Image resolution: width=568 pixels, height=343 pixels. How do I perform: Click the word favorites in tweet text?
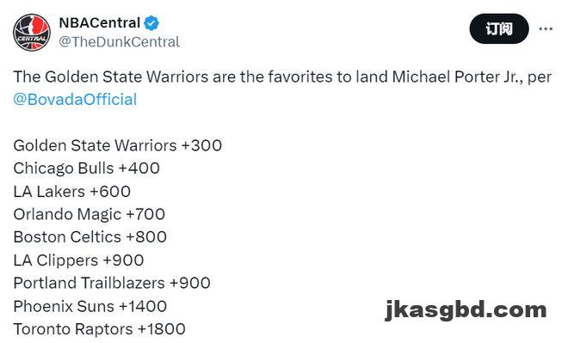pyautogui.click(x=300, y=77)
